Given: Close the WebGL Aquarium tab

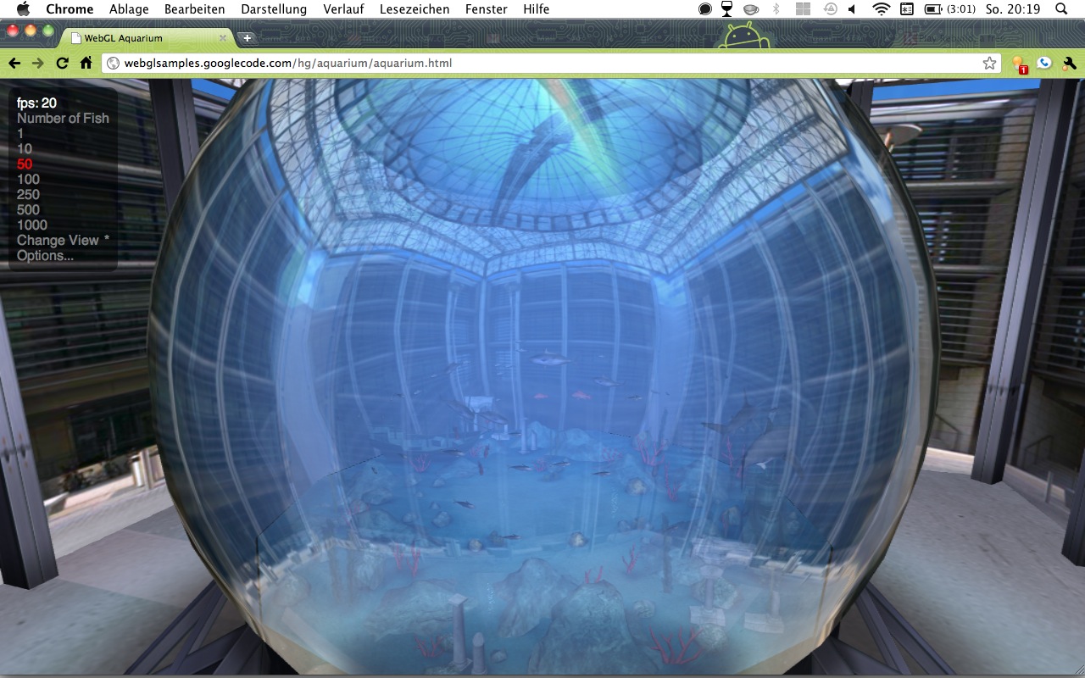Looking at the screenshot, I should [223, 38].
